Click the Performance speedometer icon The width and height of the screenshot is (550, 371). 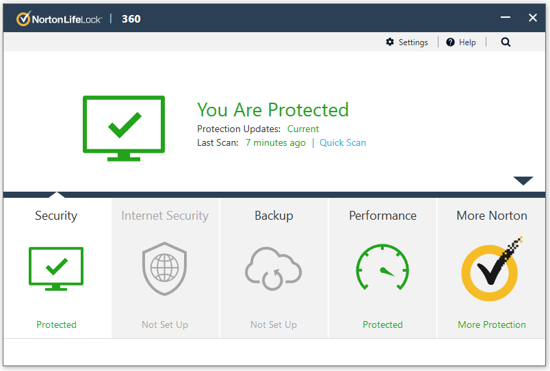(x=382, y=268)
